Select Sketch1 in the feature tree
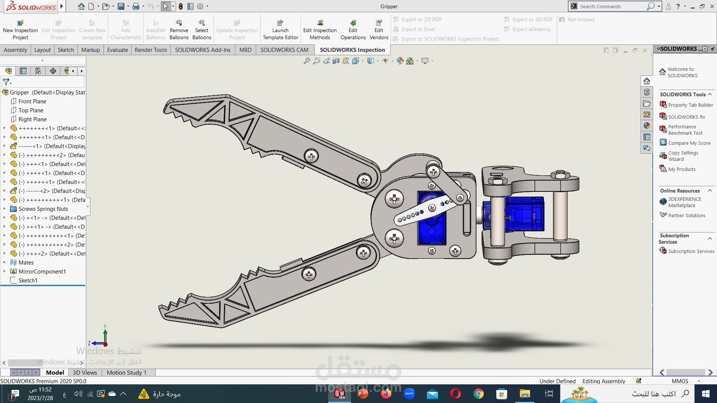This screenshot has width=717, height=403. coord(28,280)
